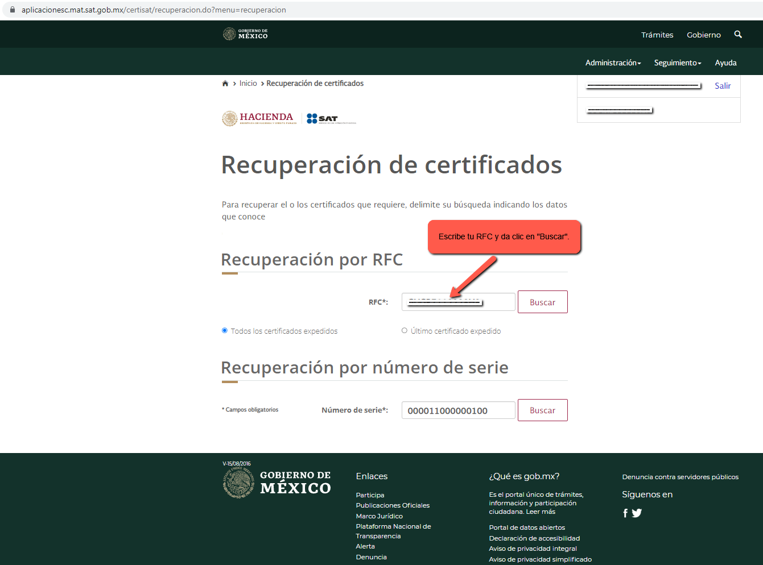Screen dimensions: 763x565
Task: Click into the RFC input field
Action: pos(458,302)
